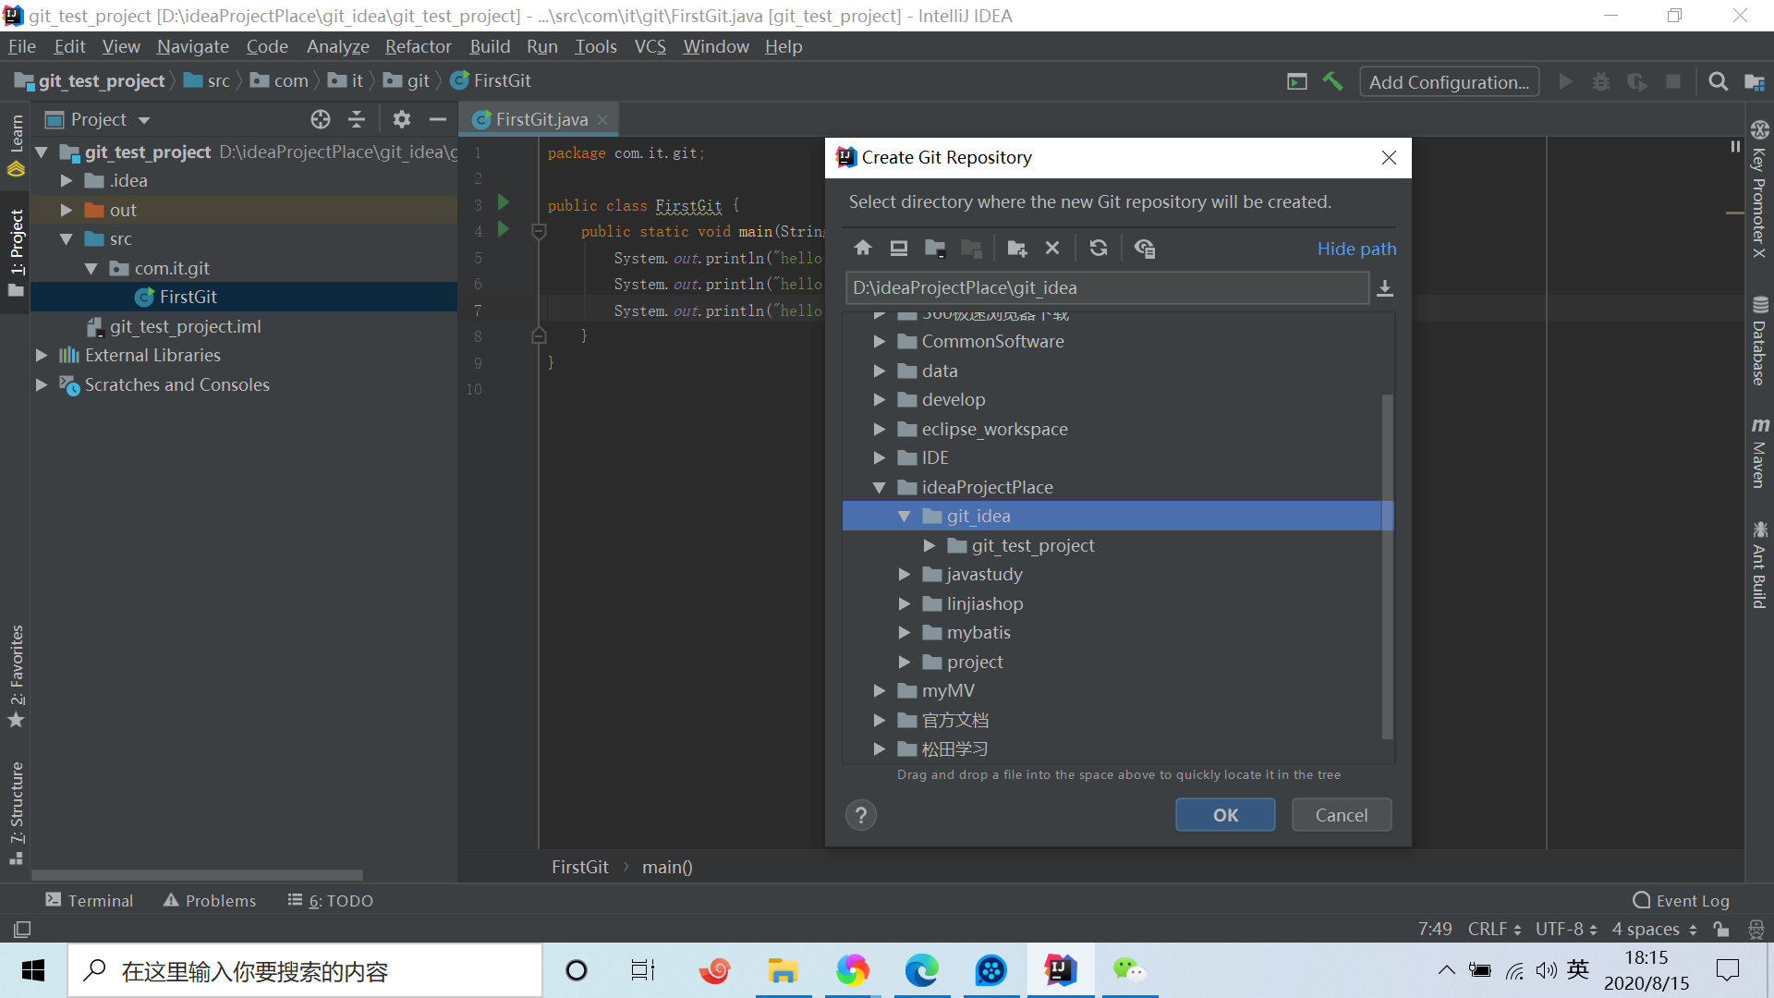
Task: Open Microsoft Edge from taskbar
Action: click(921, 970)
